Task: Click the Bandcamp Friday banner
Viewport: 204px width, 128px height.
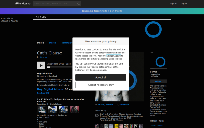Action: 102,11
